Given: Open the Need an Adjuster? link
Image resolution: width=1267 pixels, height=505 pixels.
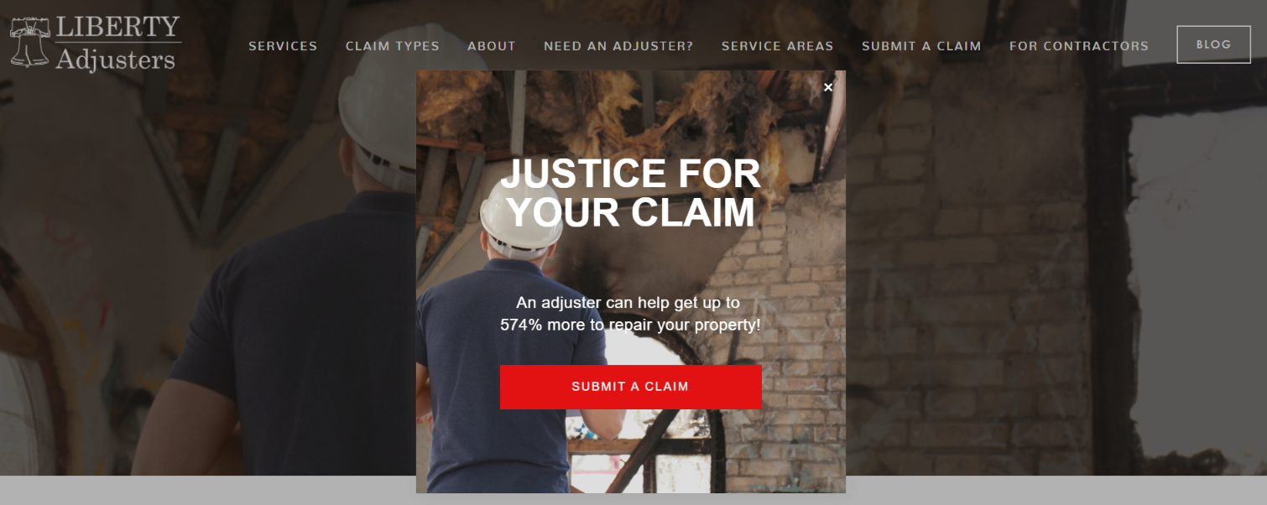Looking at the screenshot, I should pyautogui.click(x=618, y=46).
